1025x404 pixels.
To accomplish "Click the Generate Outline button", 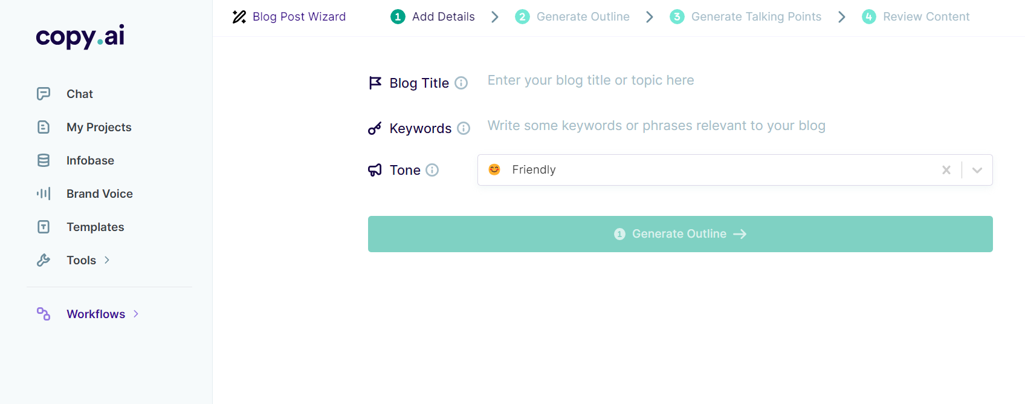I will coord(680,234).
